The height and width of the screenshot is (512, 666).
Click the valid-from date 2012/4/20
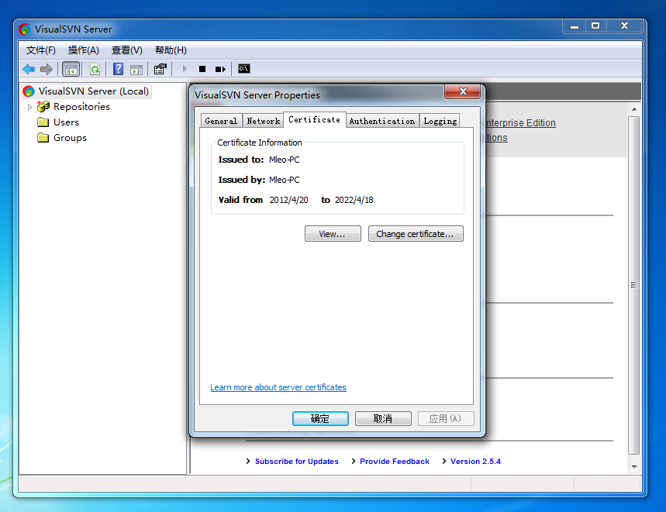[x=289, y=200]
